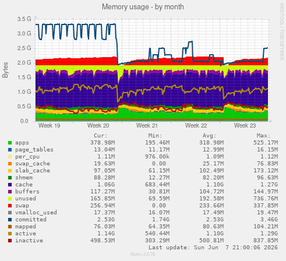
Task: Click the 'swap_cache' legend label
Action: 33,164
